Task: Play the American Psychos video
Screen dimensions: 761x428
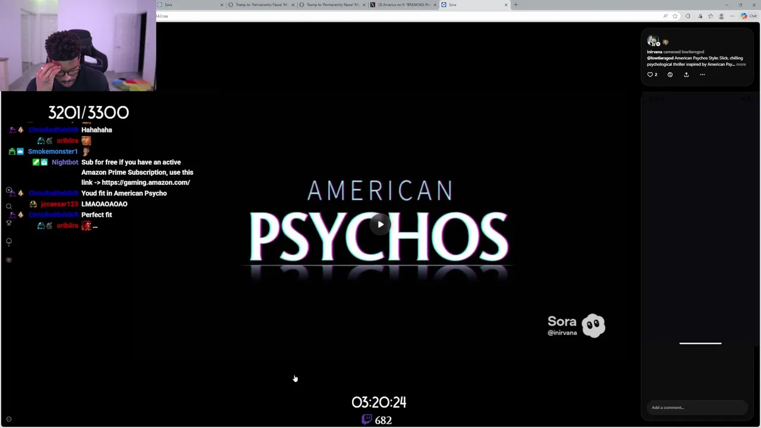Action: coord(380,224)
